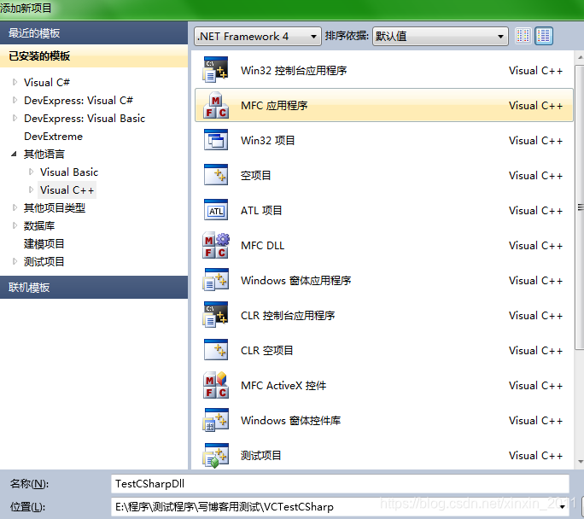
Task: Select the Win32 项目 template name
Action: (268, 140)
